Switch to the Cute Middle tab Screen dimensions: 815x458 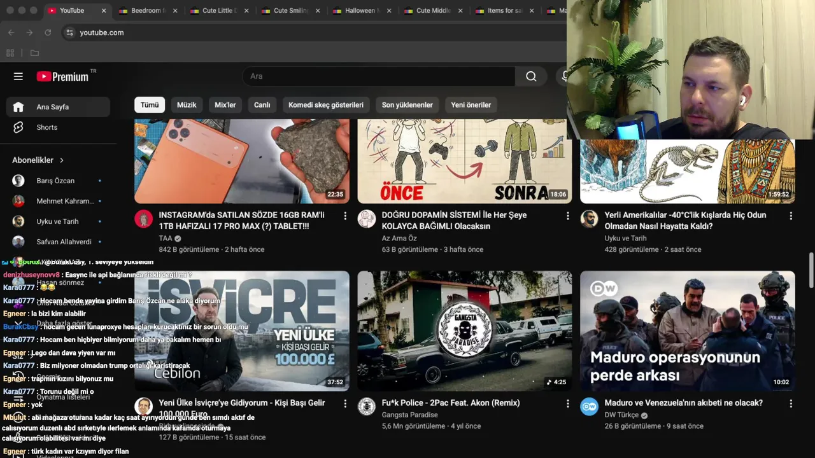tap(434, 11)
